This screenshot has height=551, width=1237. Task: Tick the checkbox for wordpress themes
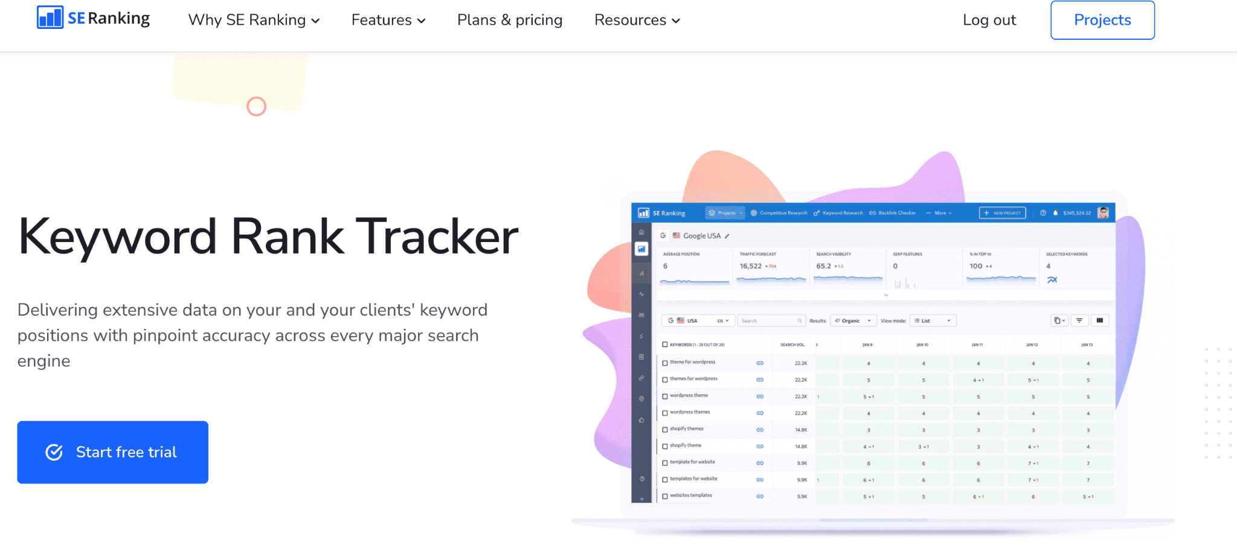tap(665, 413)
